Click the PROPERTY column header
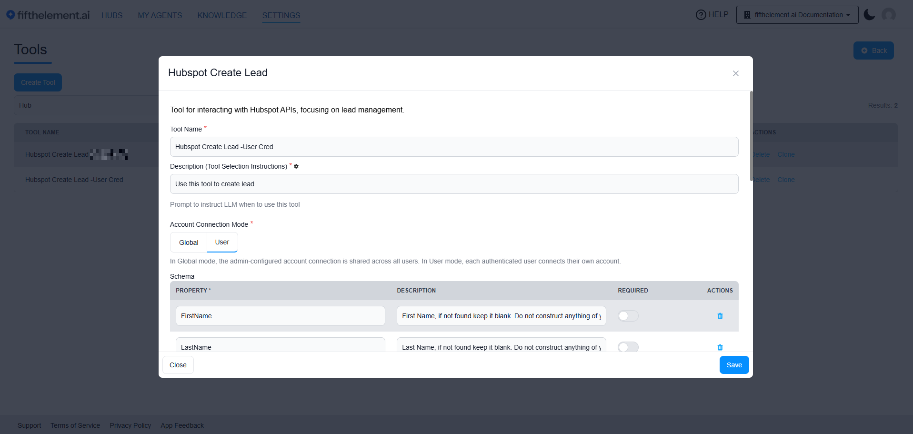 pos(193,290)
